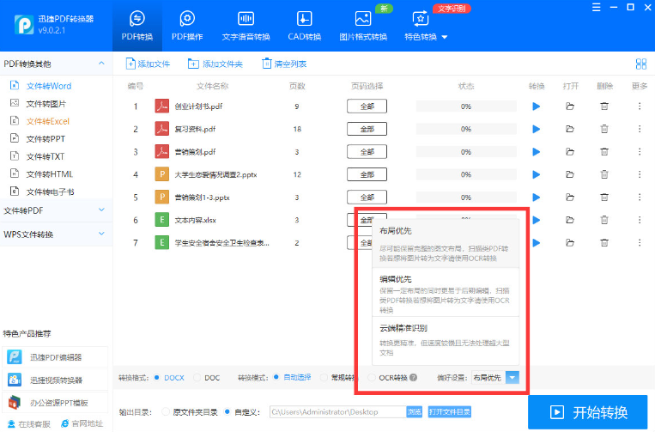
Task: Open page selection 全部 for 营销策划.pdf
Action: 367,152
